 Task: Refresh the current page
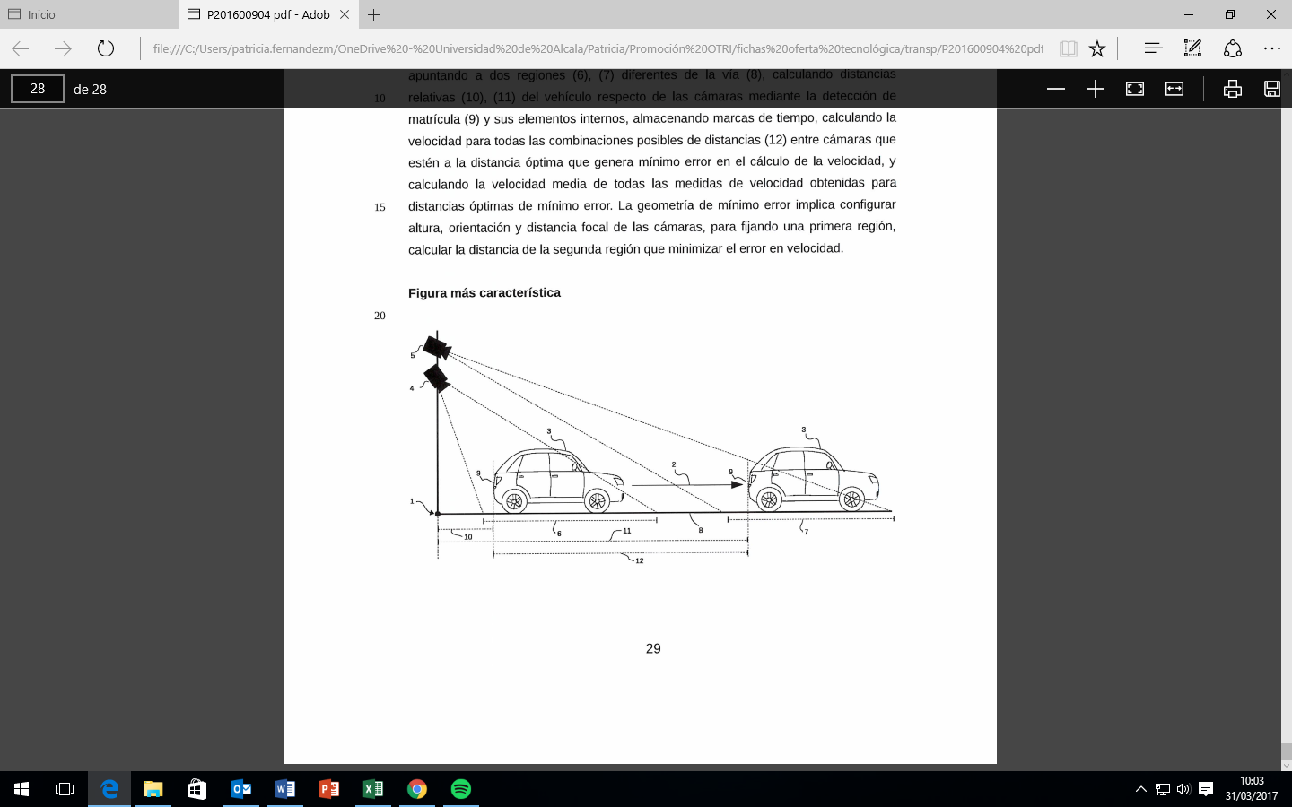[x=106, y=48]
